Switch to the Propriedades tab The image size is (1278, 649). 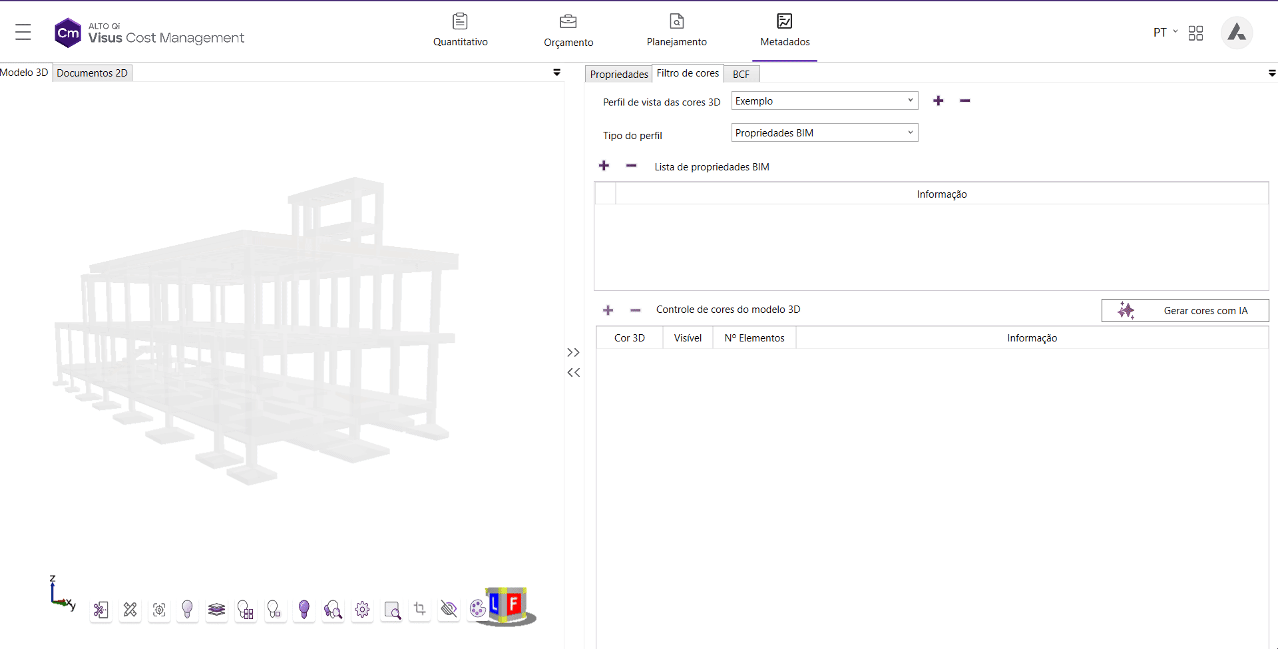(618, 74)
